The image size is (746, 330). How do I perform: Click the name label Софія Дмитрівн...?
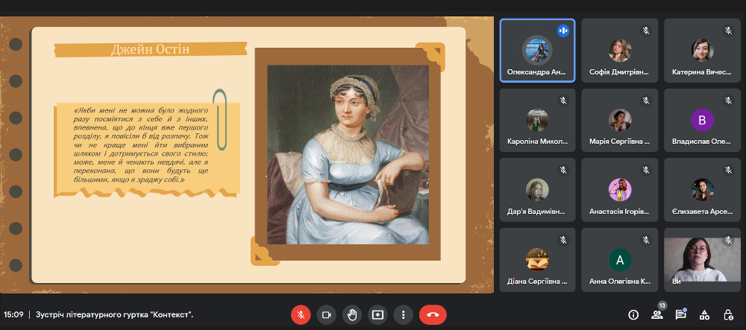coord(618,72)
